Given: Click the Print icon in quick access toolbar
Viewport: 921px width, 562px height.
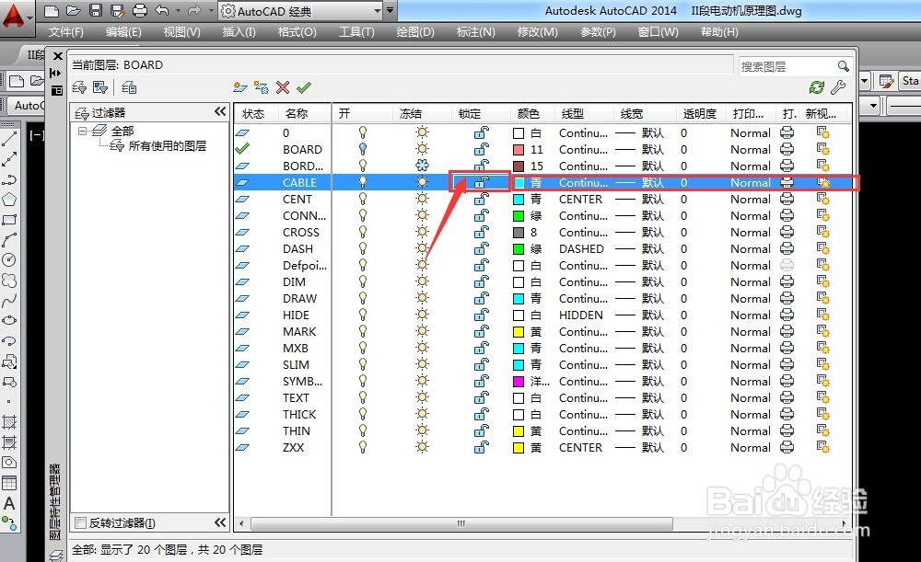Looking at the screenshot, I should pyautogui.click(x=140, y=10).
